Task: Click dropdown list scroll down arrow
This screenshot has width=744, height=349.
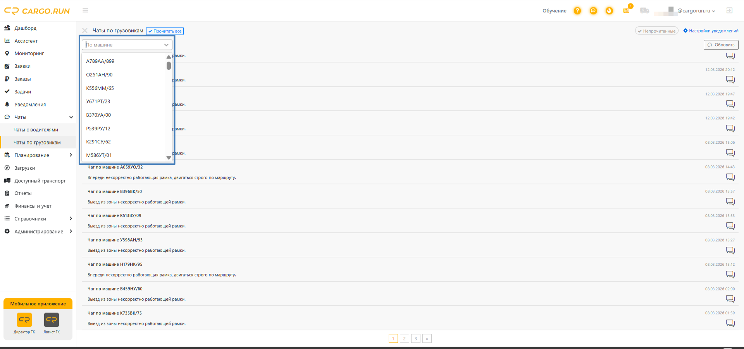Action: point(169,158)
